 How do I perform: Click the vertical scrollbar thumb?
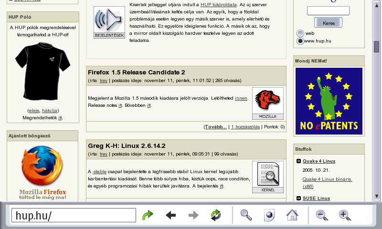click(377, 46)
